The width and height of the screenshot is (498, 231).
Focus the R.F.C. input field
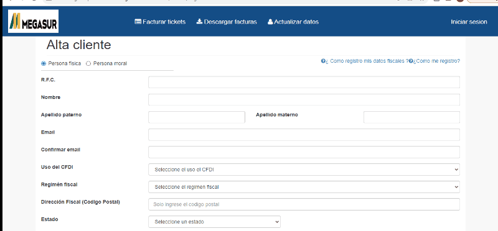tap(304, 82)
